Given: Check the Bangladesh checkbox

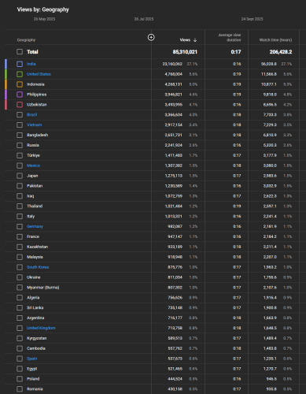Looking at the screenshot, I should [20, 135].
